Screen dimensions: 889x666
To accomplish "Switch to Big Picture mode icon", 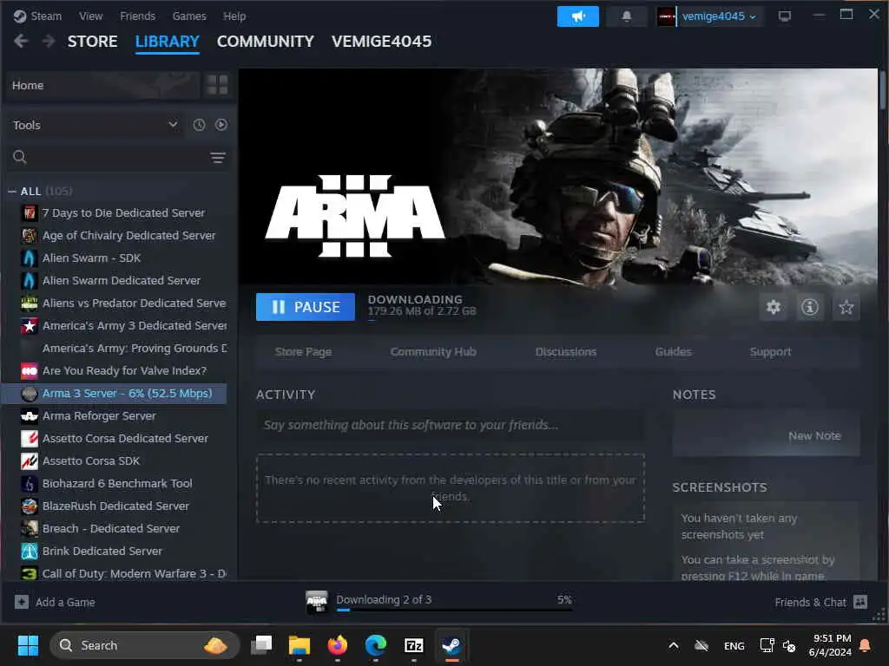I will pyautogui.click(x=785, y=16).
